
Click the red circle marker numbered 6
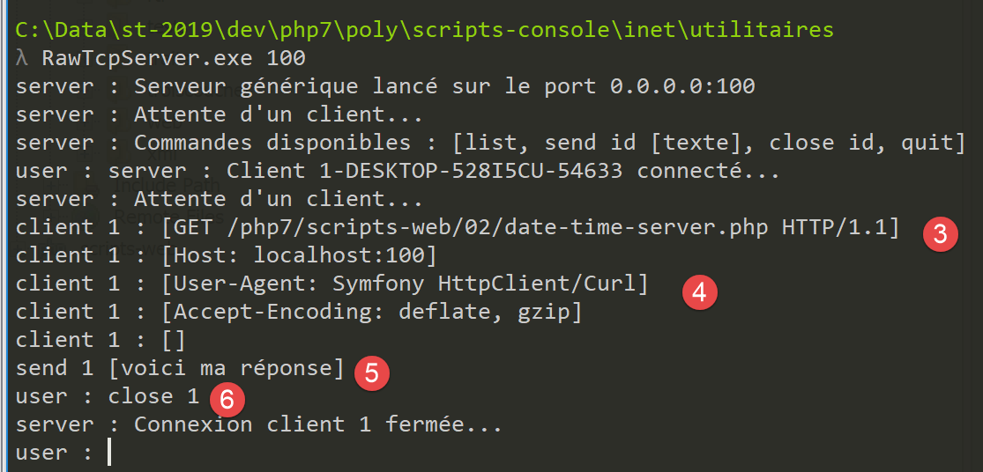[227, 401]
